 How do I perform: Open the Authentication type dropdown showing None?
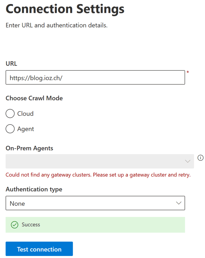[x=95, y=203]
